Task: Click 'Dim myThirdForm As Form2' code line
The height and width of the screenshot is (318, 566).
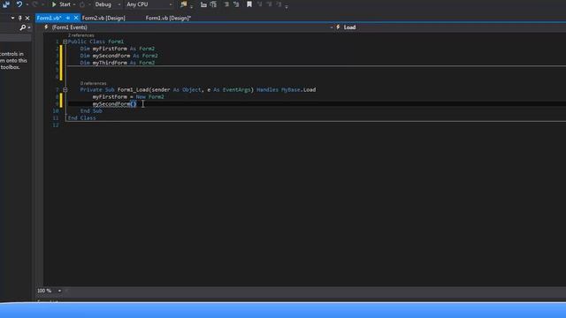Action: [118, 63]
